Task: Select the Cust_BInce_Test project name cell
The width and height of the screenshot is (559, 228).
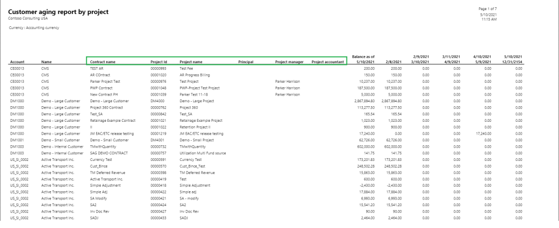Action: tap(193, 166)
